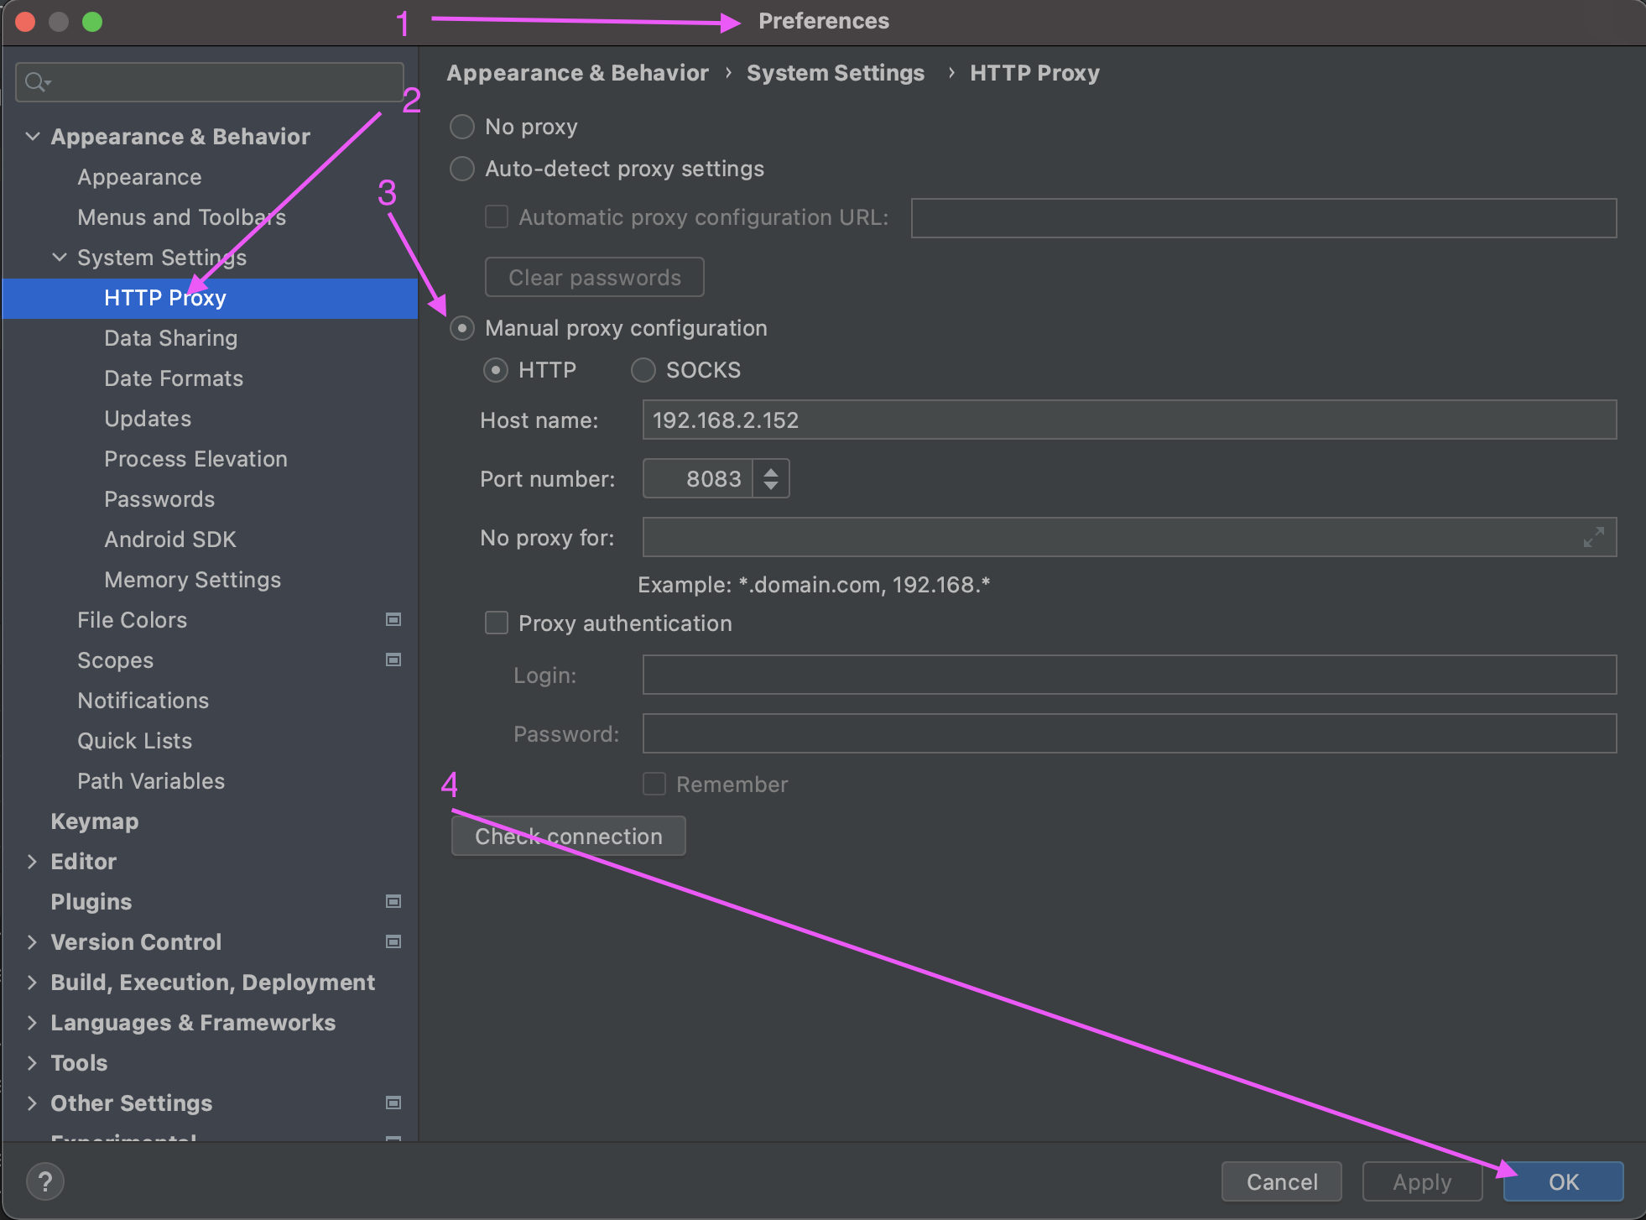Click the help question mark icon
The width and height of the screenshot is (1646, 1220).
point(45,1181)
